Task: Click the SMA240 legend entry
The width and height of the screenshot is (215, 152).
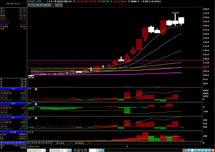Action: point(13,20)
